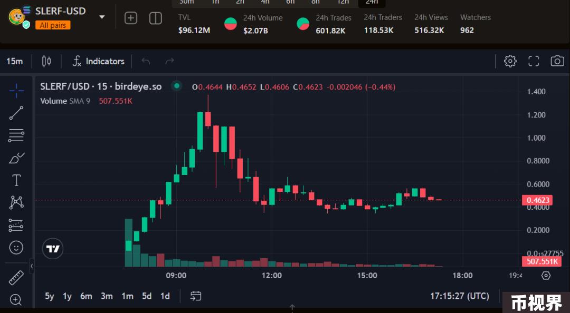Screen dimensions: 570x313
Task: Click the volume label 507.551K on axis
Action: (541, 261)
